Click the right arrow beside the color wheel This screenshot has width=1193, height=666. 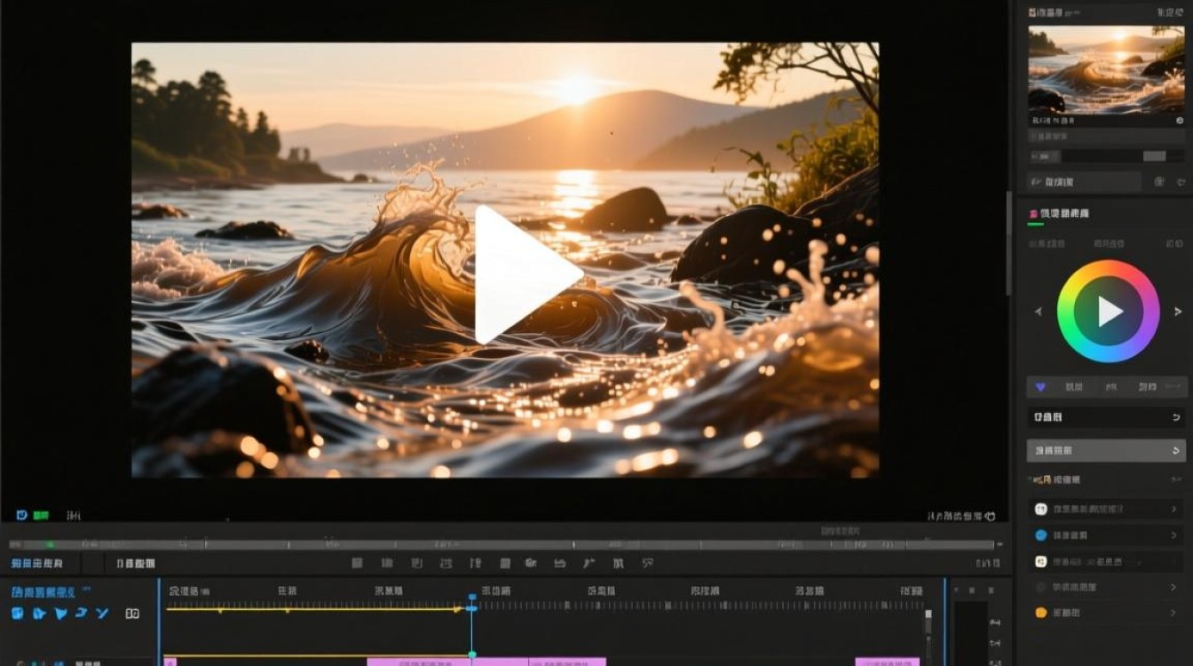[x=1178, y=312]
